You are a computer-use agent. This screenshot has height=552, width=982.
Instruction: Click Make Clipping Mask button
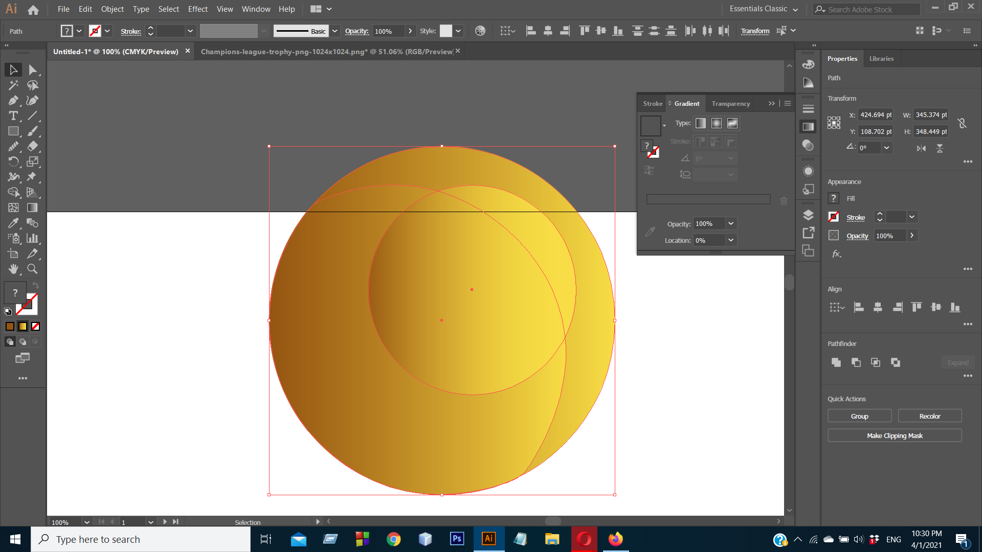point(895,435)
